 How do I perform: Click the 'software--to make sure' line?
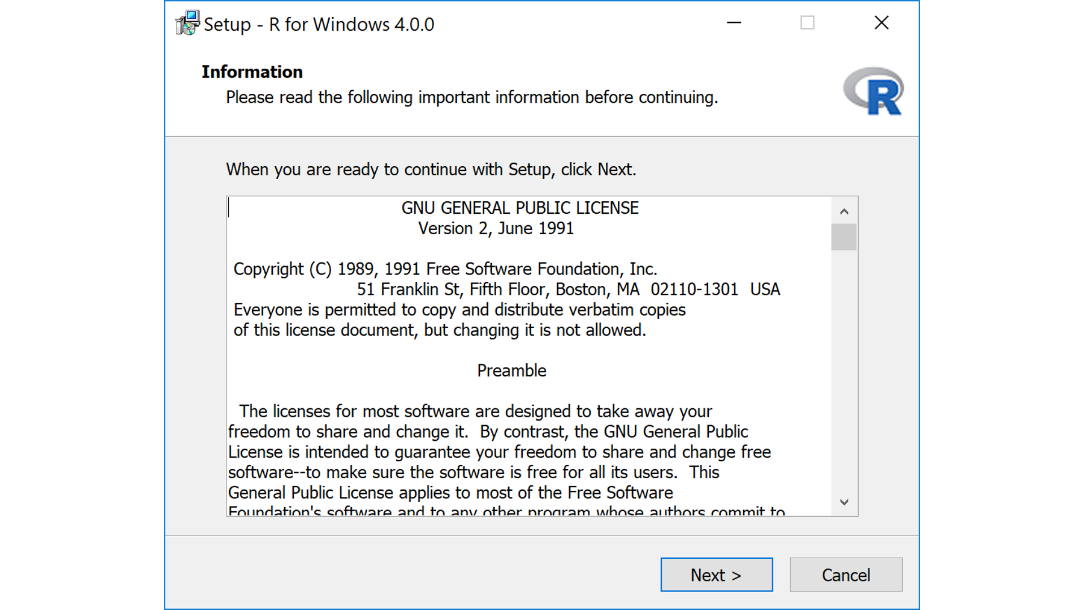point(473,472)
